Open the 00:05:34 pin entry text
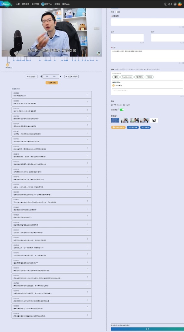184x332 pixels. click(26, 225)
